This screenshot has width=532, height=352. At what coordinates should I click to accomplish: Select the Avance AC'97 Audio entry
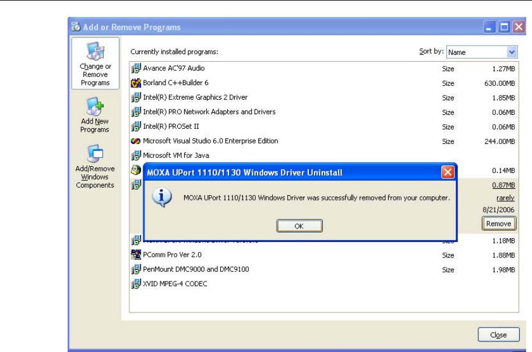[x=323, y=68]
